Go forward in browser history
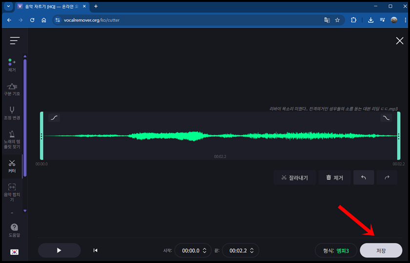 [x=20, y=20]
